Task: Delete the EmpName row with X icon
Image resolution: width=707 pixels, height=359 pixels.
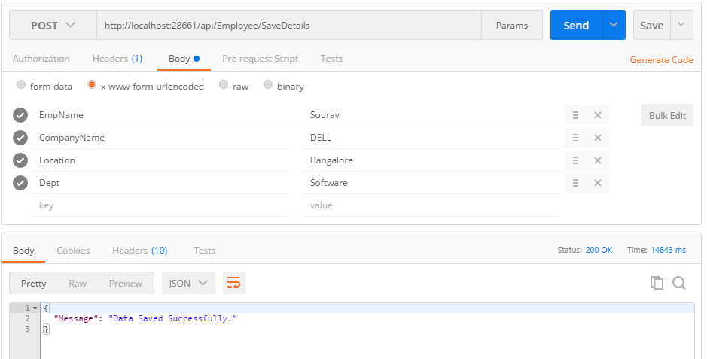Action: tap(598, 115)
